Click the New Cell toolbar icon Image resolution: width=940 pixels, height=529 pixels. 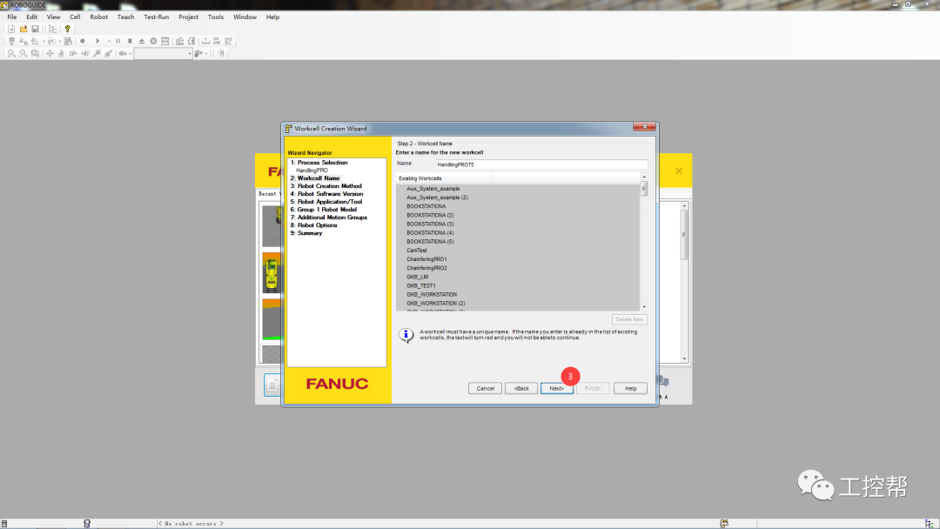coord(11,29)
